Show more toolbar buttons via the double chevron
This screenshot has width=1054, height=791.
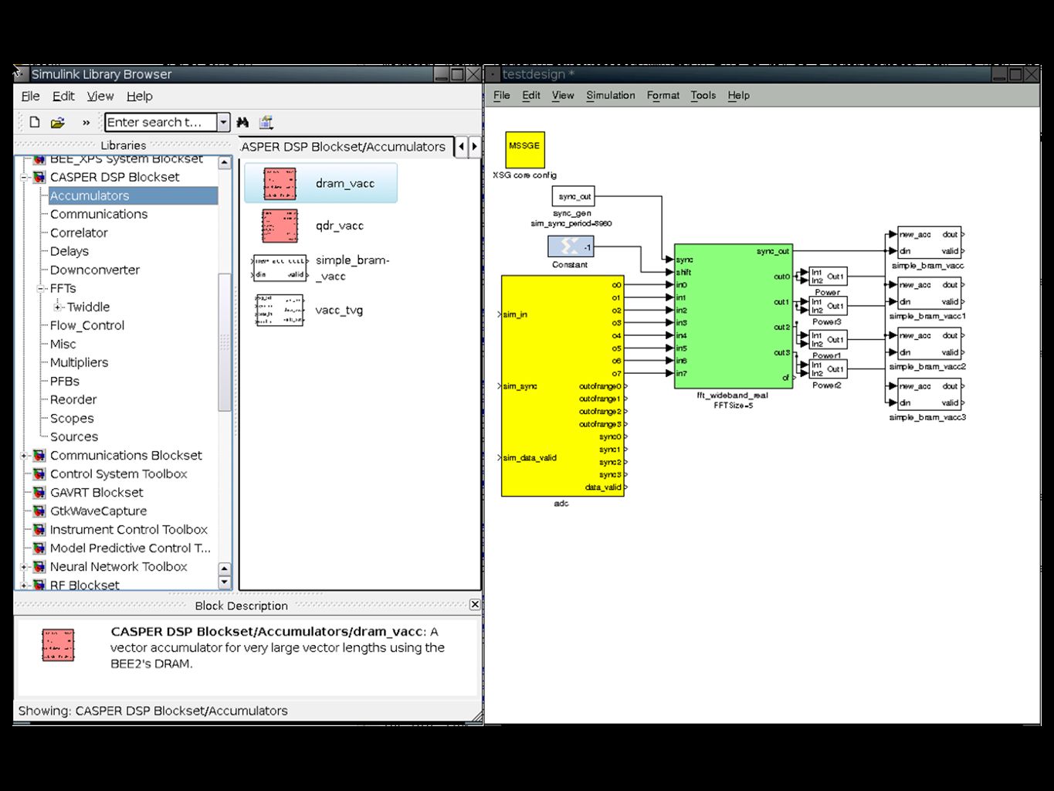click(86, 122)
